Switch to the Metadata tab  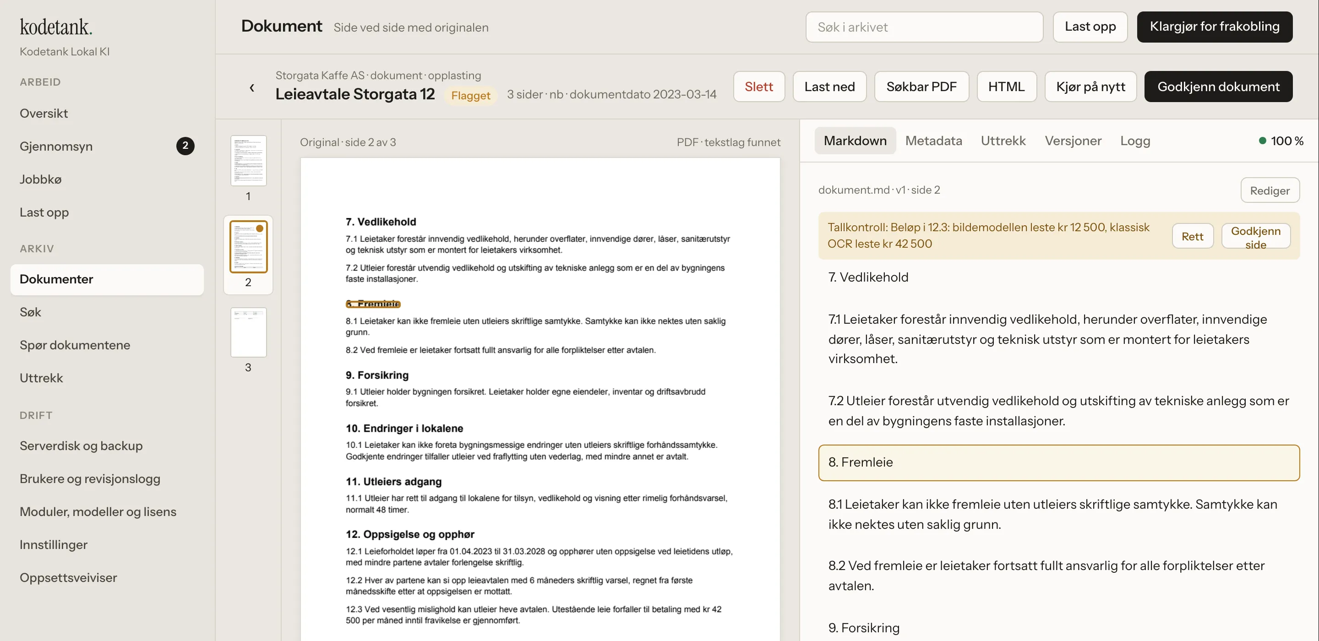point(933,141)
